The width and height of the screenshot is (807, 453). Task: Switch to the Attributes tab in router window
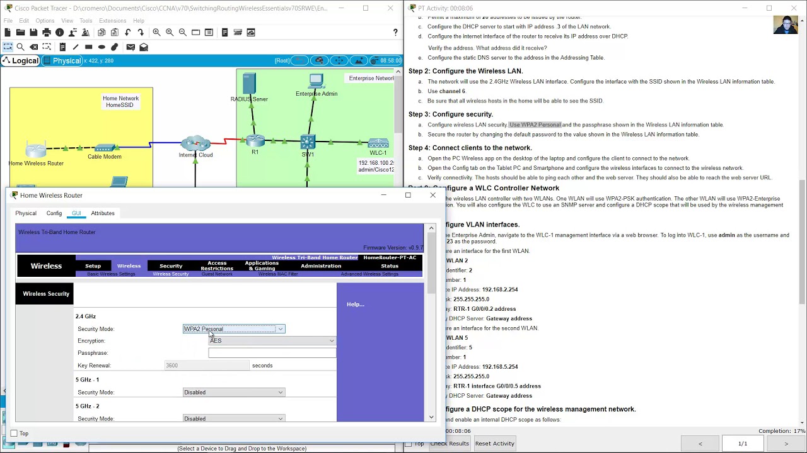pos(103,213)
